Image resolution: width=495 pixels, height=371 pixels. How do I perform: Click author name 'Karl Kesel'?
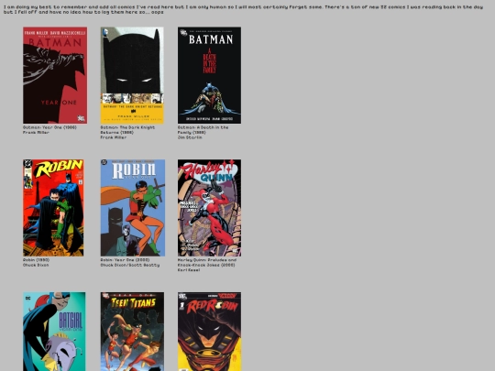(x=189, y=270)
